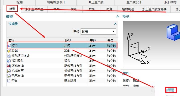The width and height of the screenshot is (180, 96).
Task: Collapse the 模板 section
Action: tap(117, 17)
